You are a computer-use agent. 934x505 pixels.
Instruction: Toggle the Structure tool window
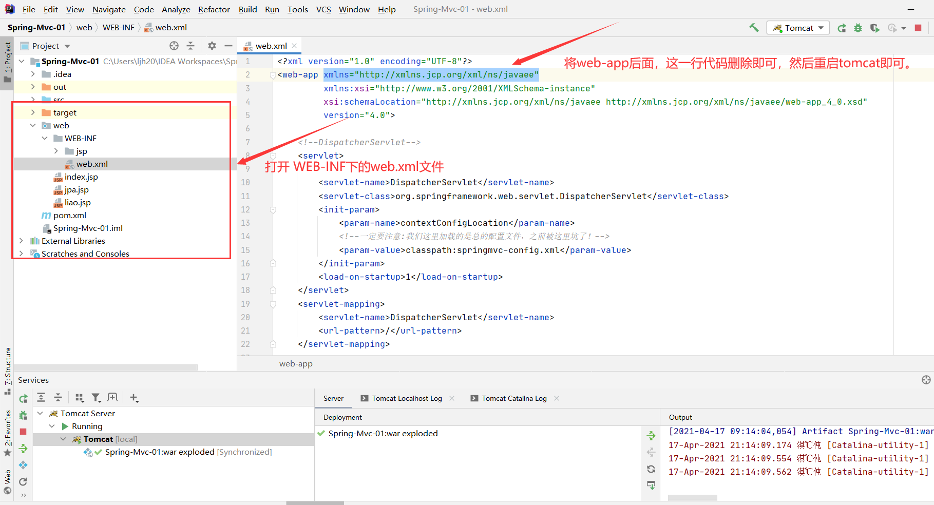7,371
